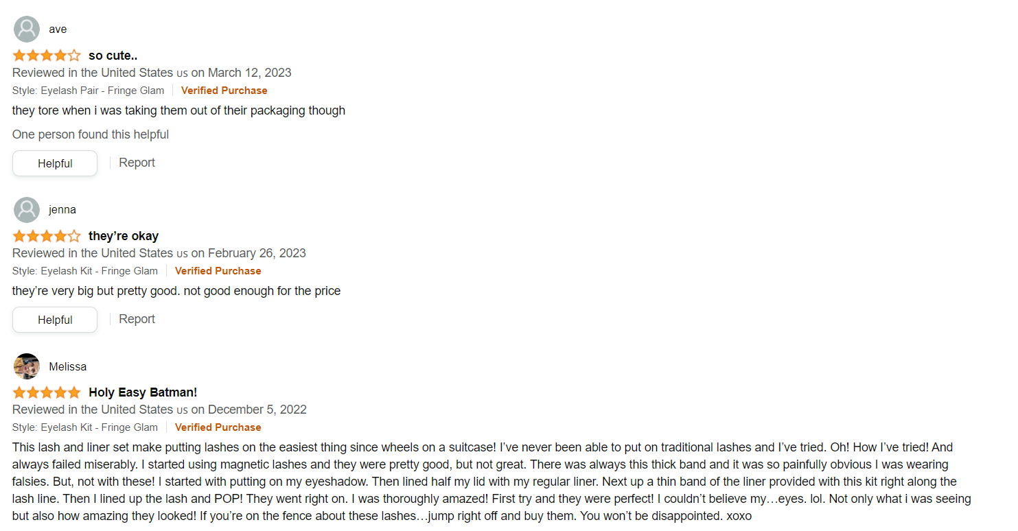This screenshot has width=1018, height=531.
Task: Click Verified Purchase on ave's review
Action: pos(224,91)
